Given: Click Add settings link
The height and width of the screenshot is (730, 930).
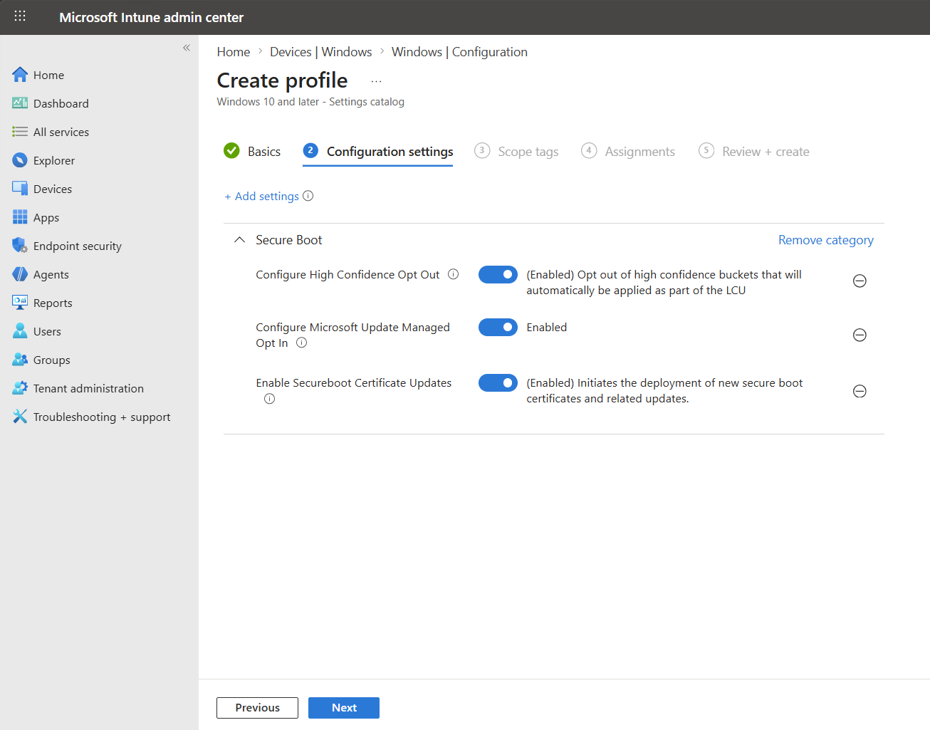Looking at the screenshot, I should (x=262, y=197).
